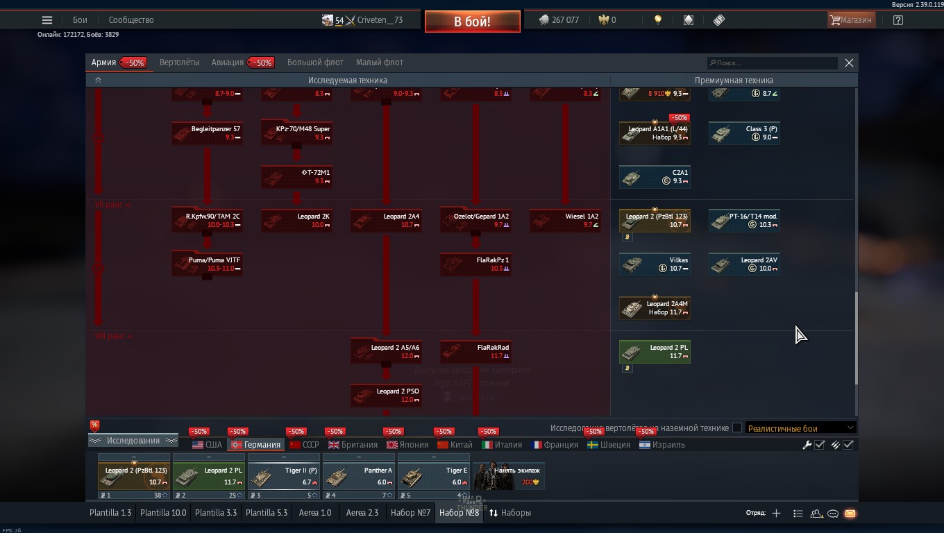Open the chat bubble icon
Image resolution: width=944 pixels, height=533 pixels.
pyautogui.click(x=833, y=514)
